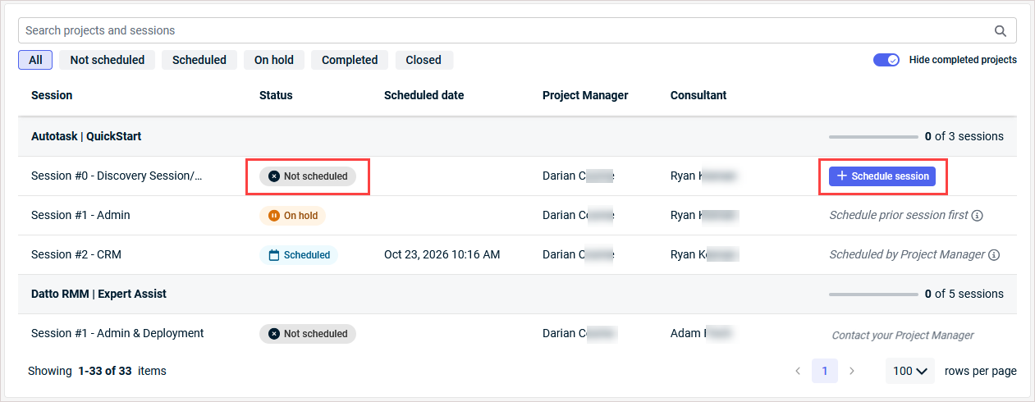This screenshot has width=1035, height=402.
Task: Click the search magnifier icon
Action: pyautogui.click(x=1001, y=31)
